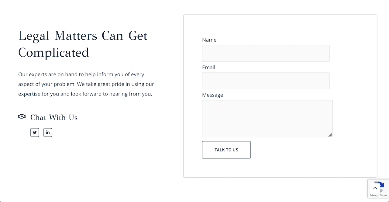
Task: Click the Name field label
Action: (209, 40)
